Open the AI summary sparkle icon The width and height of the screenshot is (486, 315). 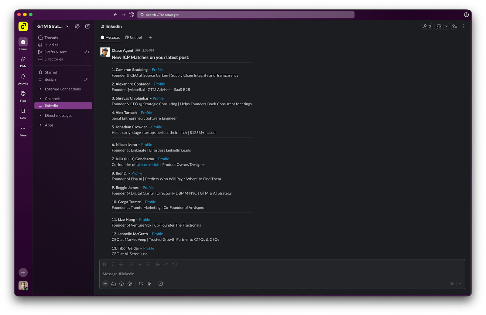pos(455,26)
